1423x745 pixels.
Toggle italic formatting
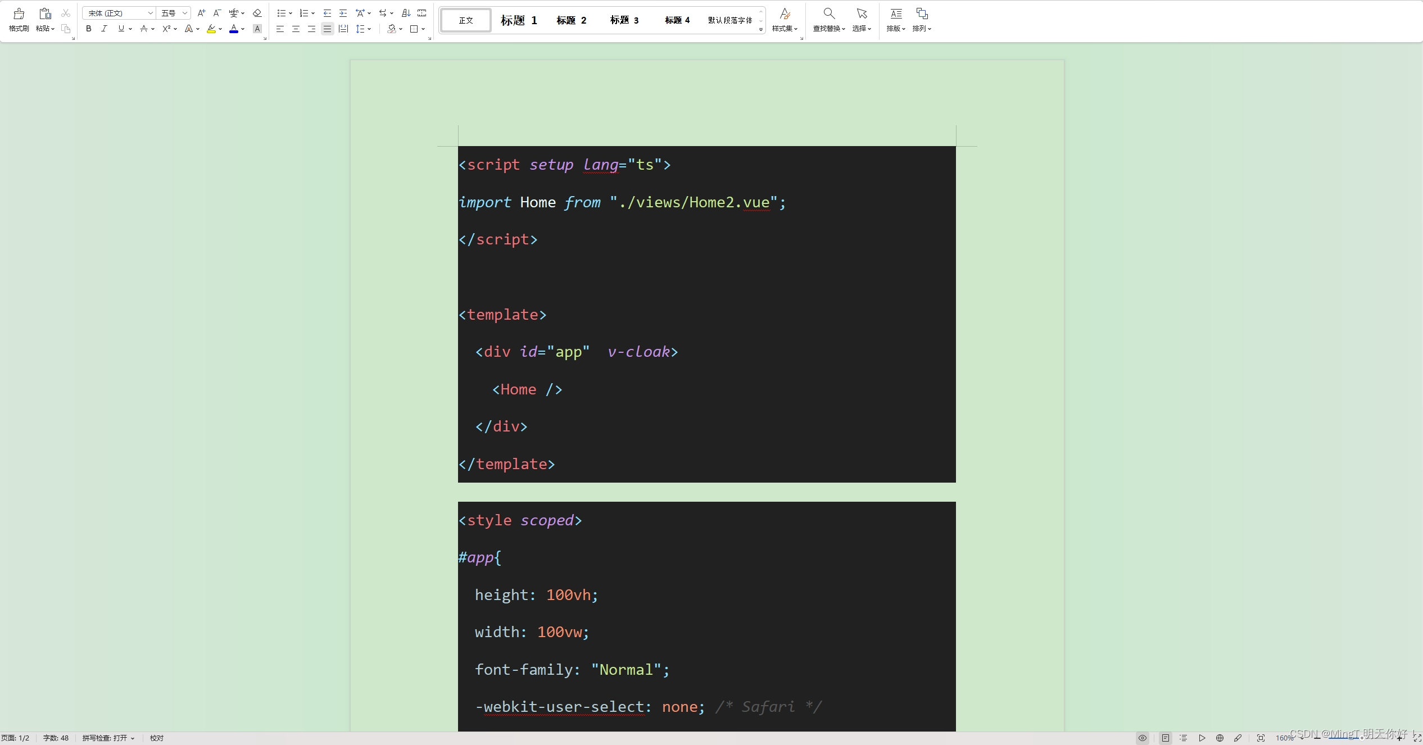click(104, 29)
